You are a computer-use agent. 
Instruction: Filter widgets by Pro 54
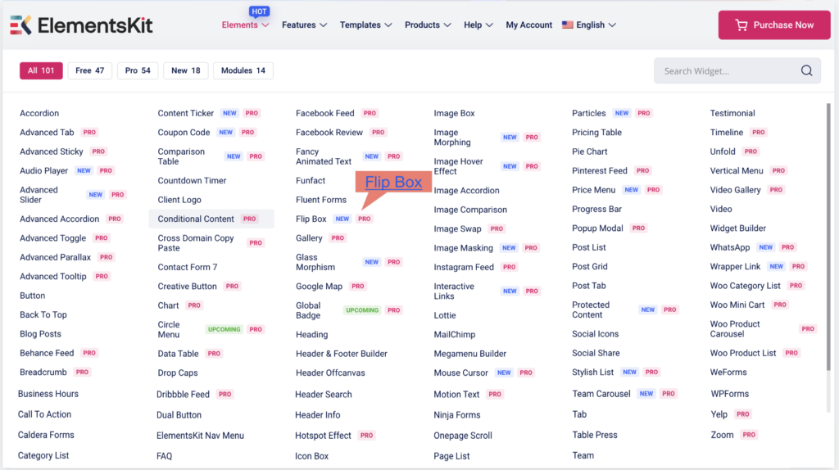(138, 70)
